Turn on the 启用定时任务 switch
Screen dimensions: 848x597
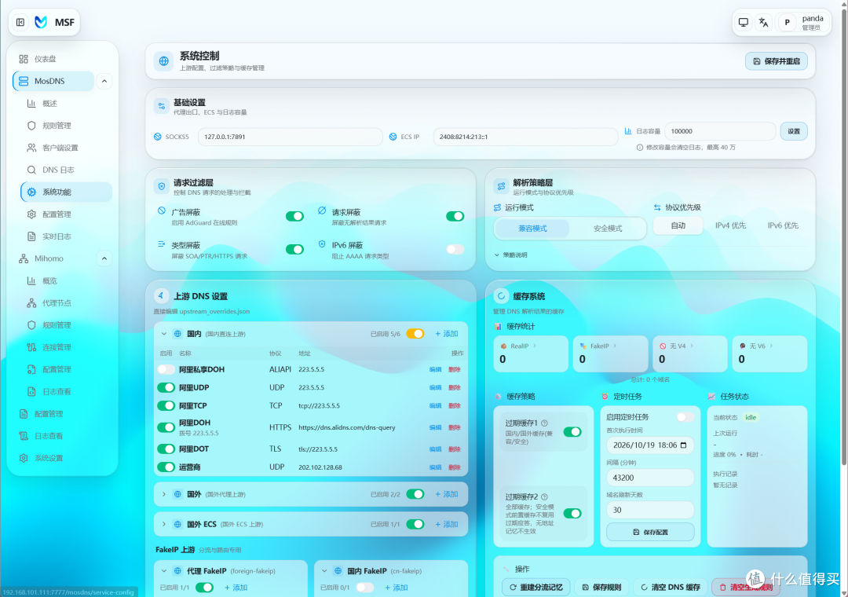(x=685, y=417)
